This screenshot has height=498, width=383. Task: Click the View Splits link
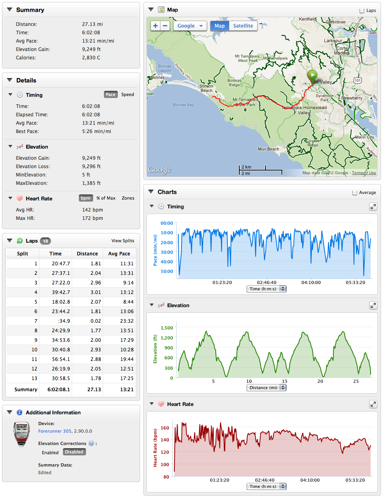123,241
